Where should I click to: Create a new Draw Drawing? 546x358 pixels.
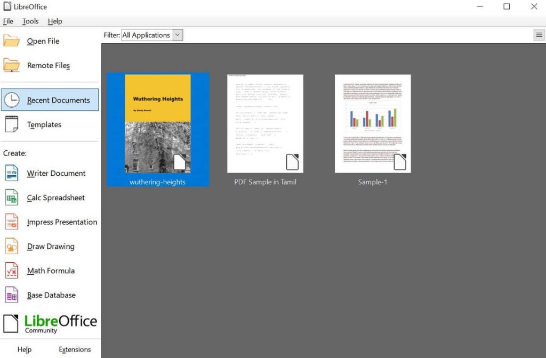pos(50,246)
